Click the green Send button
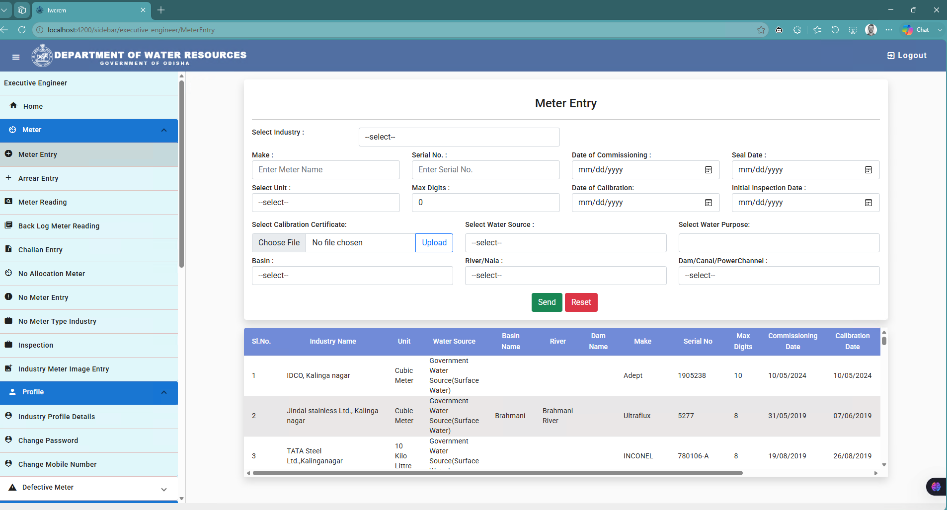Screen dimensions: 947x510 coord(547,302)
